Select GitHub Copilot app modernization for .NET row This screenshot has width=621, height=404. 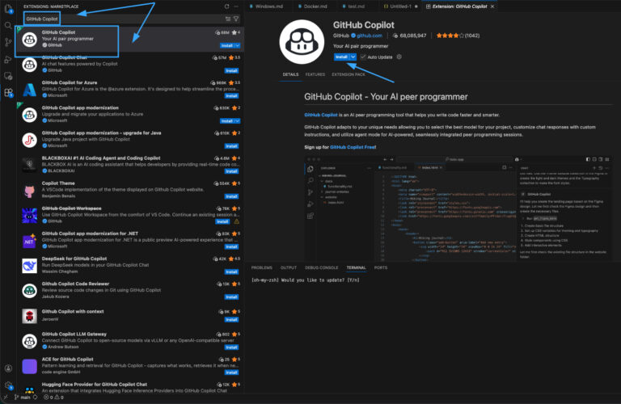click(x=130, y=240)
